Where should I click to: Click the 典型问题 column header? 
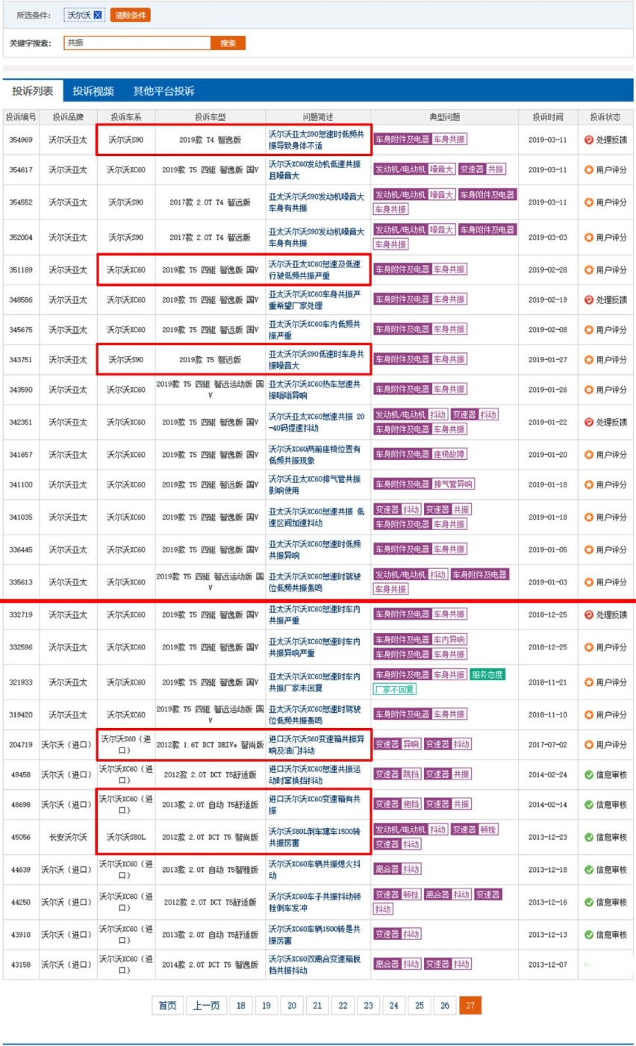445,117
